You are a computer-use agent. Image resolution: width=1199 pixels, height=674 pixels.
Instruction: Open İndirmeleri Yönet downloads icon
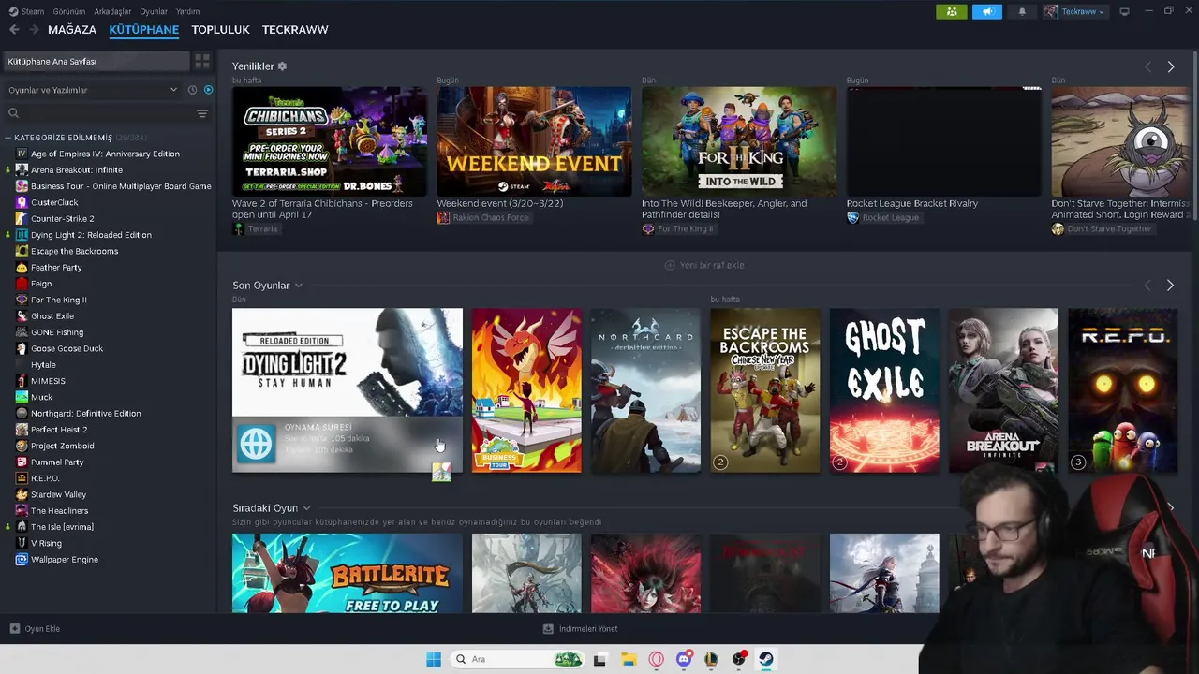[548, 629]
